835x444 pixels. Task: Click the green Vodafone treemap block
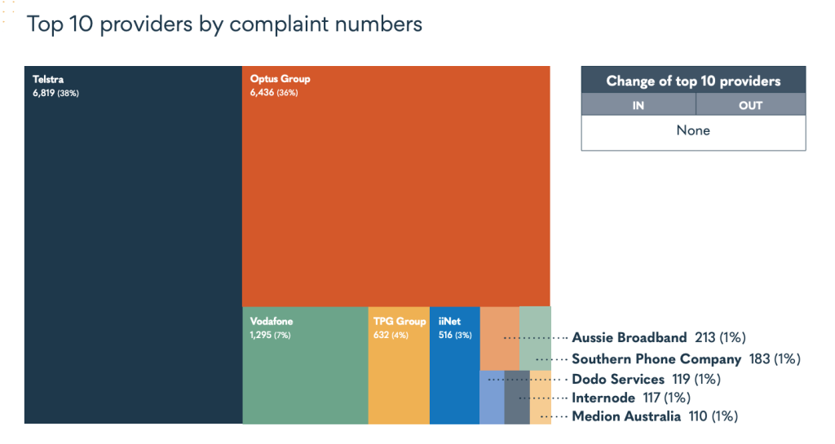pos(305,365)
